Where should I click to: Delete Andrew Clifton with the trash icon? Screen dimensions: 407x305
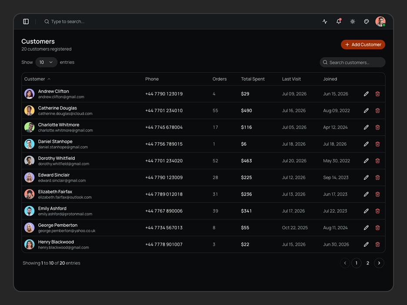point(378,94)
